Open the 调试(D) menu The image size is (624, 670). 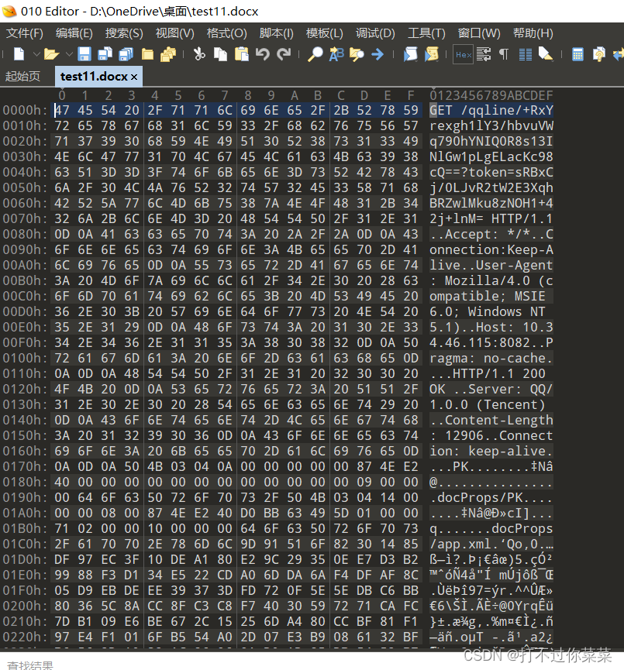point(375,33)
